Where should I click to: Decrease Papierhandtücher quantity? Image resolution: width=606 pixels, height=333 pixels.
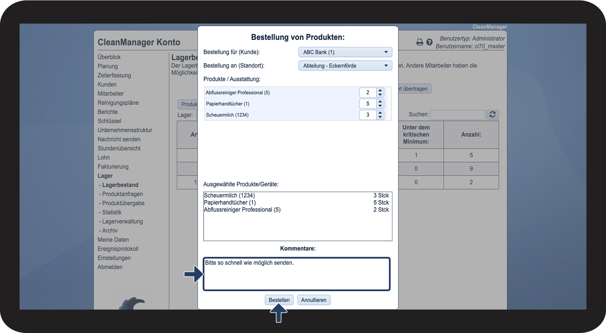(x=380, y=106)
